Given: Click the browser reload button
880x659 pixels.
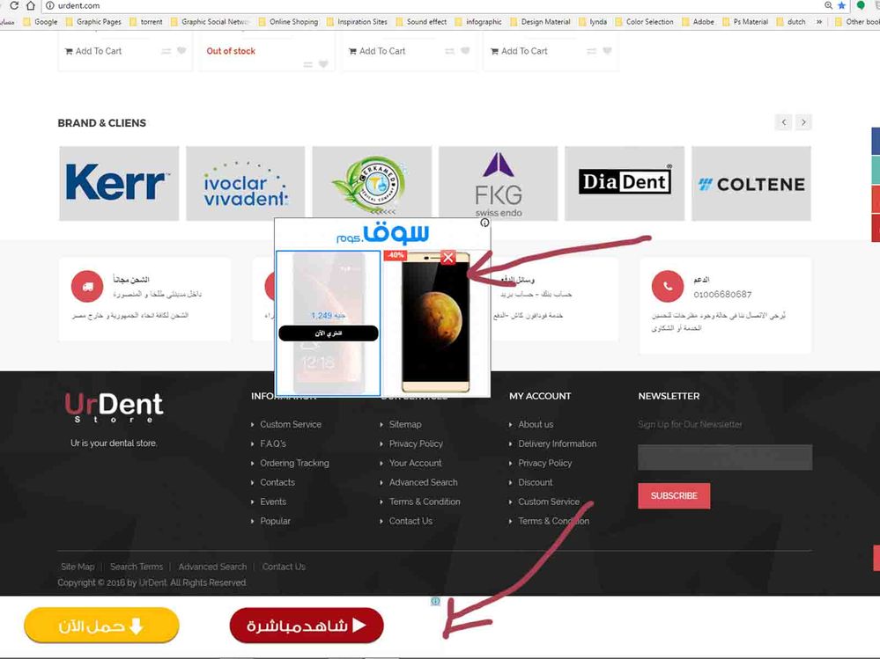Looking at the screenshot, I should (13, 6).
